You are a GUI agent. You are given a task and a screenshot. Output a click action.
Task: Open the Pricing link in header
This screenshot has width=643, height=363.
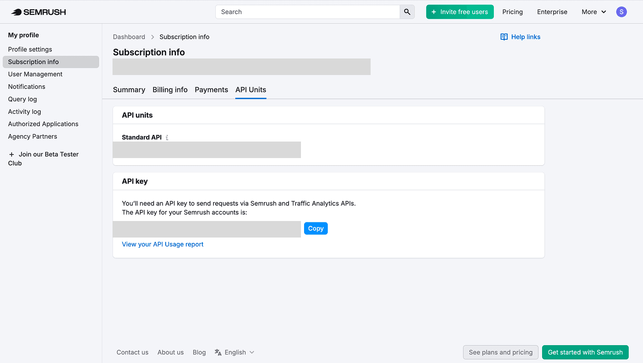pyautogui.click(x=513, y=12)
